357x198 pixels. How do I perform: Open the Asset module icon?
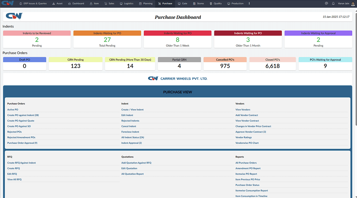point(54,3)
